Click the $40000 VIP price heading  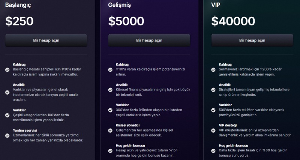233,21
